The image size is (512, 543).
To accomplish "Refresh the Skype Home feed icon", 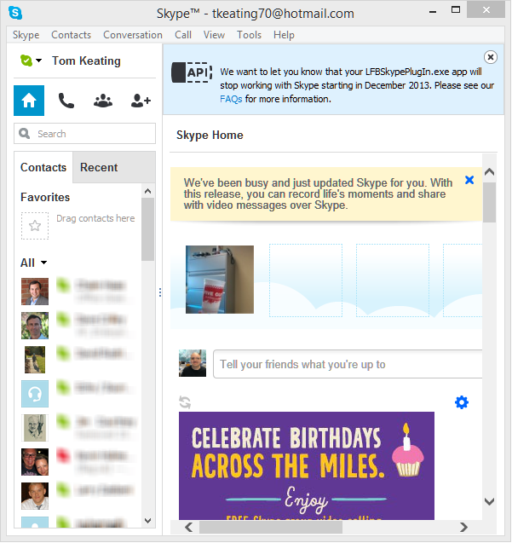I will coord(185,401).
